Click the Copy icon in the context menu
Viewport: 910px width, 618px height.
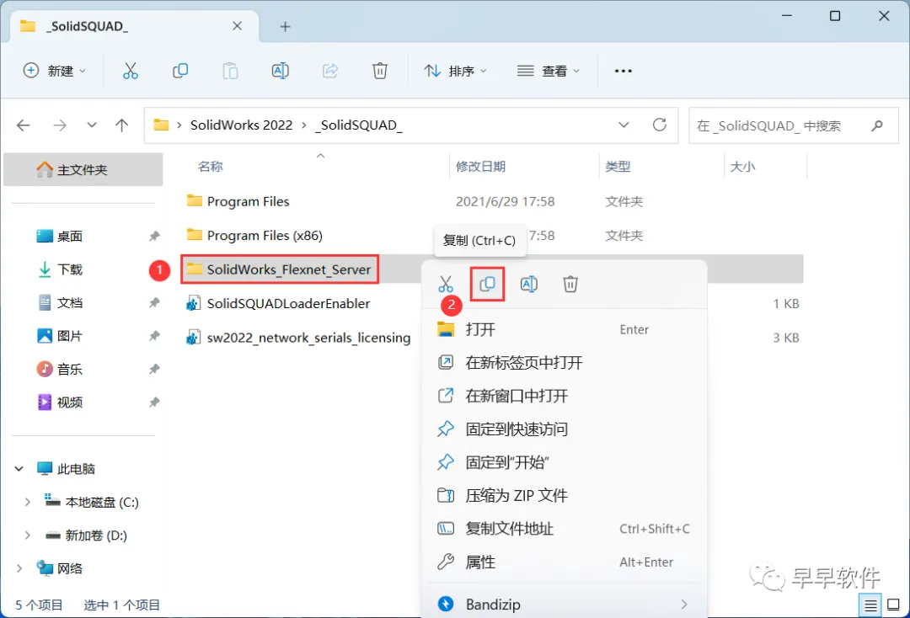click(488, 284)
